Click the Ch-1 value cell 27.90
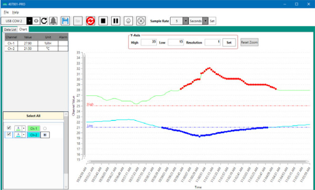315x190 pixels. click(x=28, y=43)
